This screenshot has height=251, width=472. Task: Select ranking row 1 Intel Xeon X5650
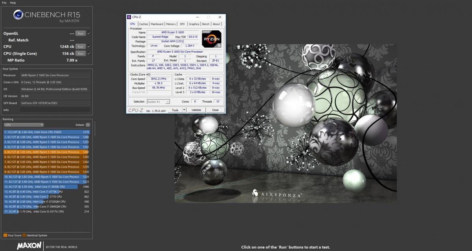[x=47, y=132]
